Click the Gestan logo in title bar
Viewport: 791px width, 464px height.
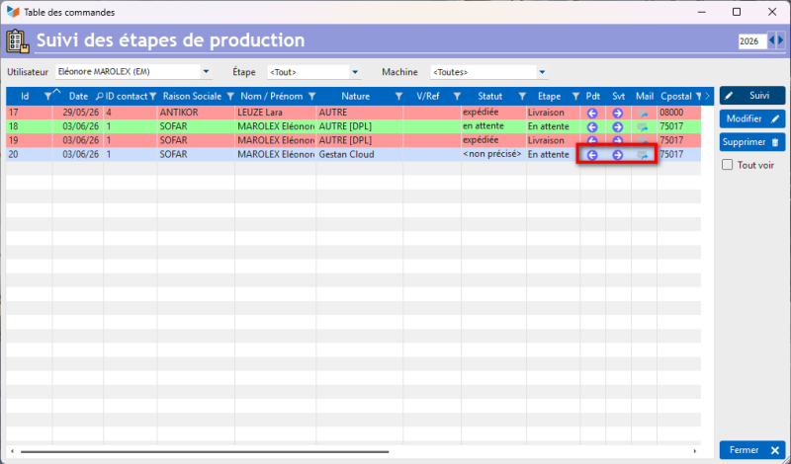tap(13, 12)
